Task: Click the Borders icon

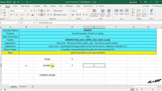Action: [22, 15]
